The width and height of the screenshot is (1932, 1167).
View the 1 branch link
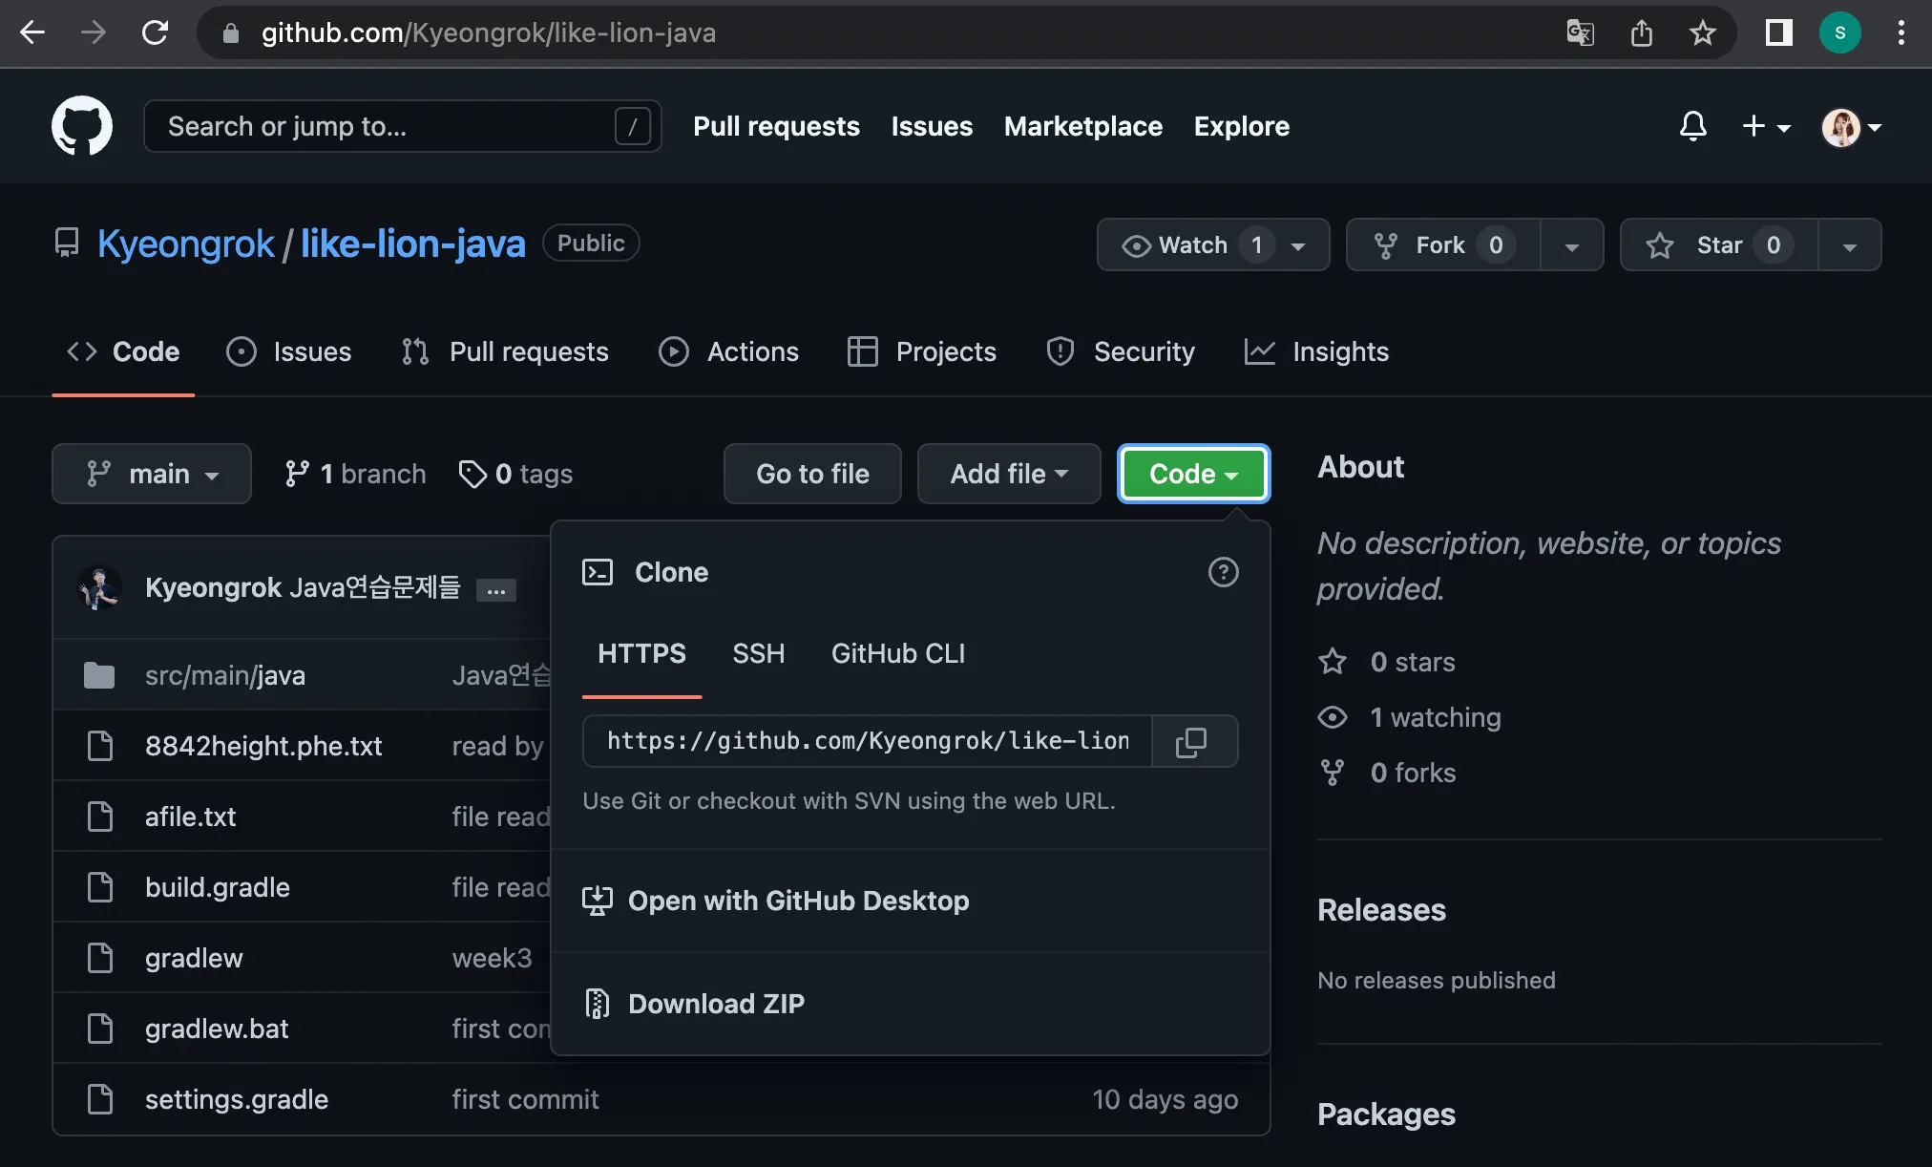[x=355, y=474]
